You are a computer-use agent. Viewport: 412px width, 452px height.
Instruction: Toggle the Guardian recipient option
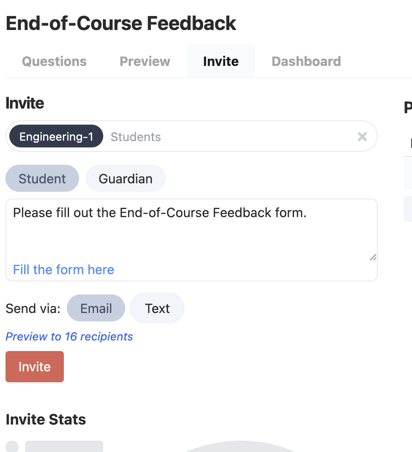pos(126,178)
